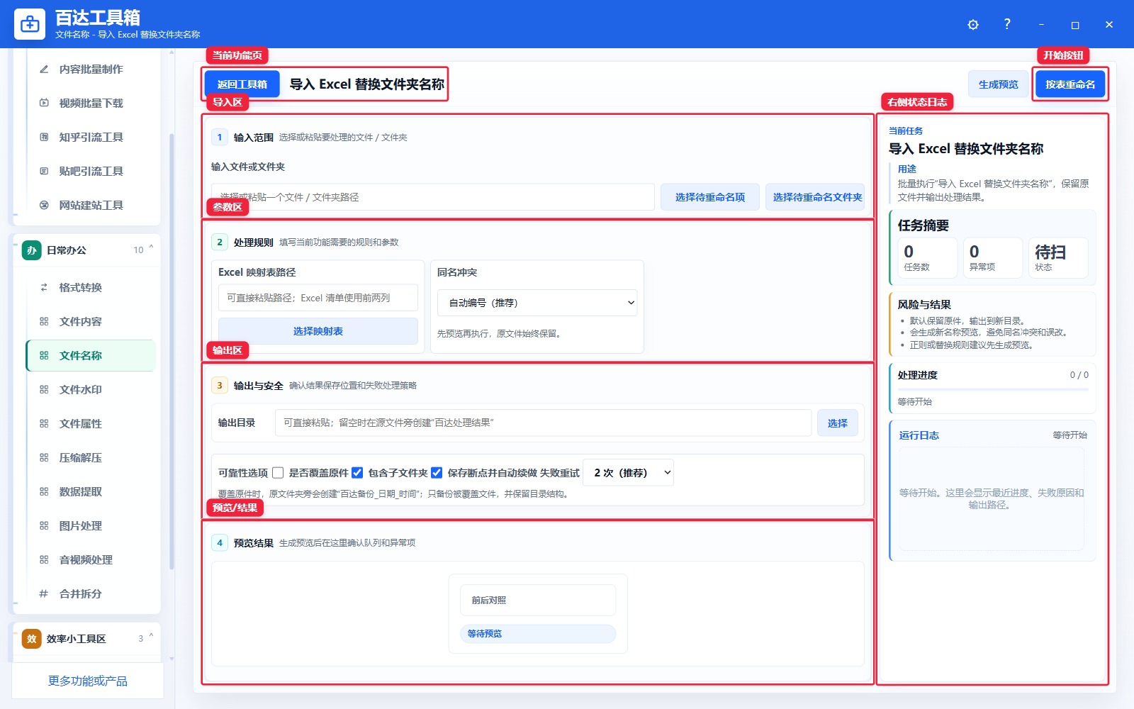Select 知乎引流工具 sidebar item
Viewport: 1134px width, 709px height.
point(91,138)
